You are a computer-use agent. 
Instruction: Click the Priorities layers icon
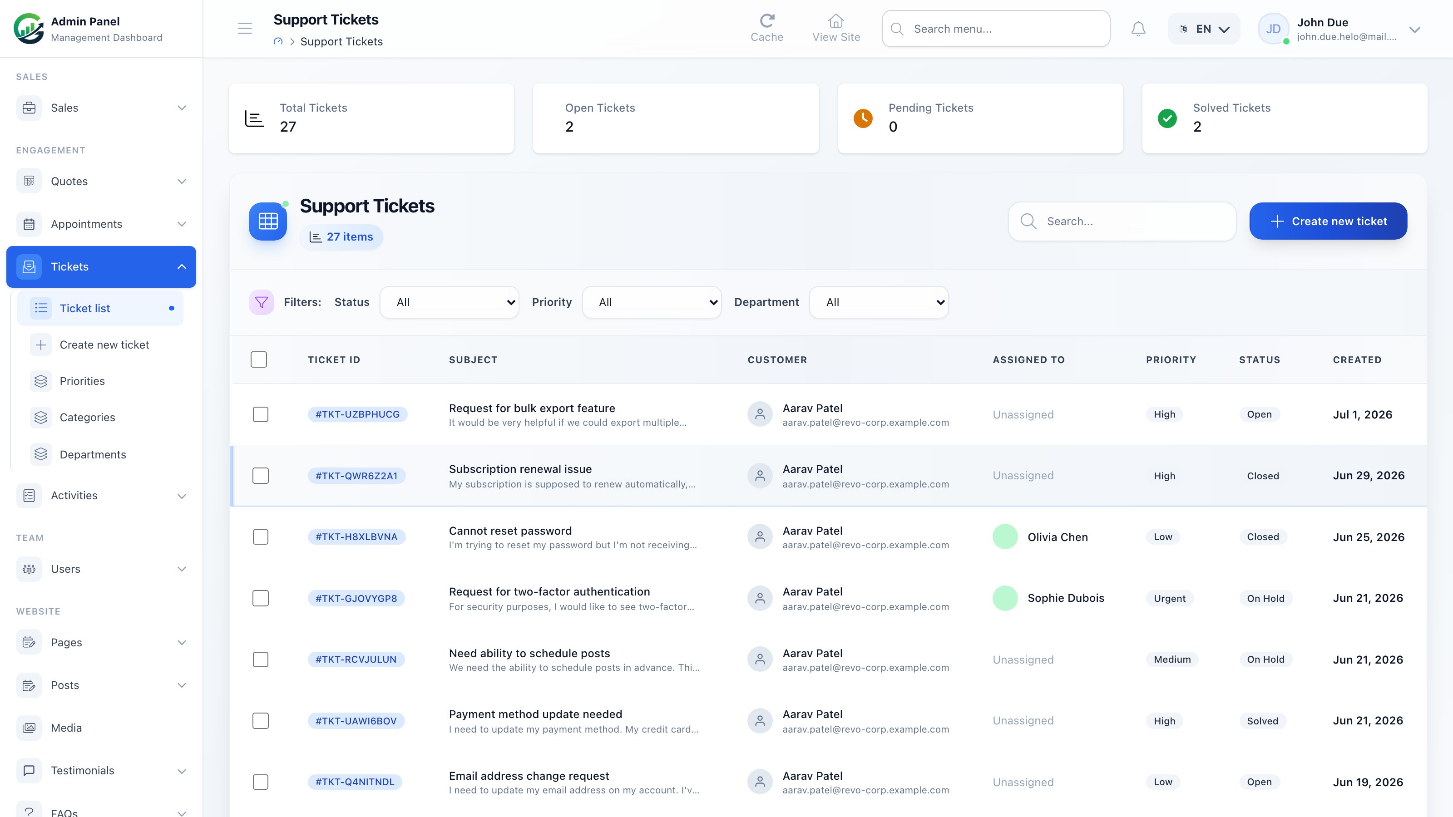point(40,381)
